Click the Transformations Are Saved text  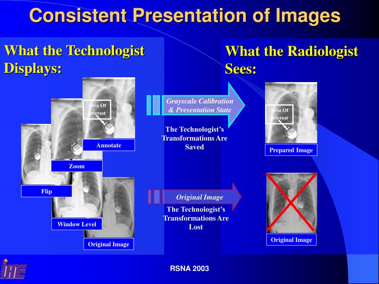195,138
